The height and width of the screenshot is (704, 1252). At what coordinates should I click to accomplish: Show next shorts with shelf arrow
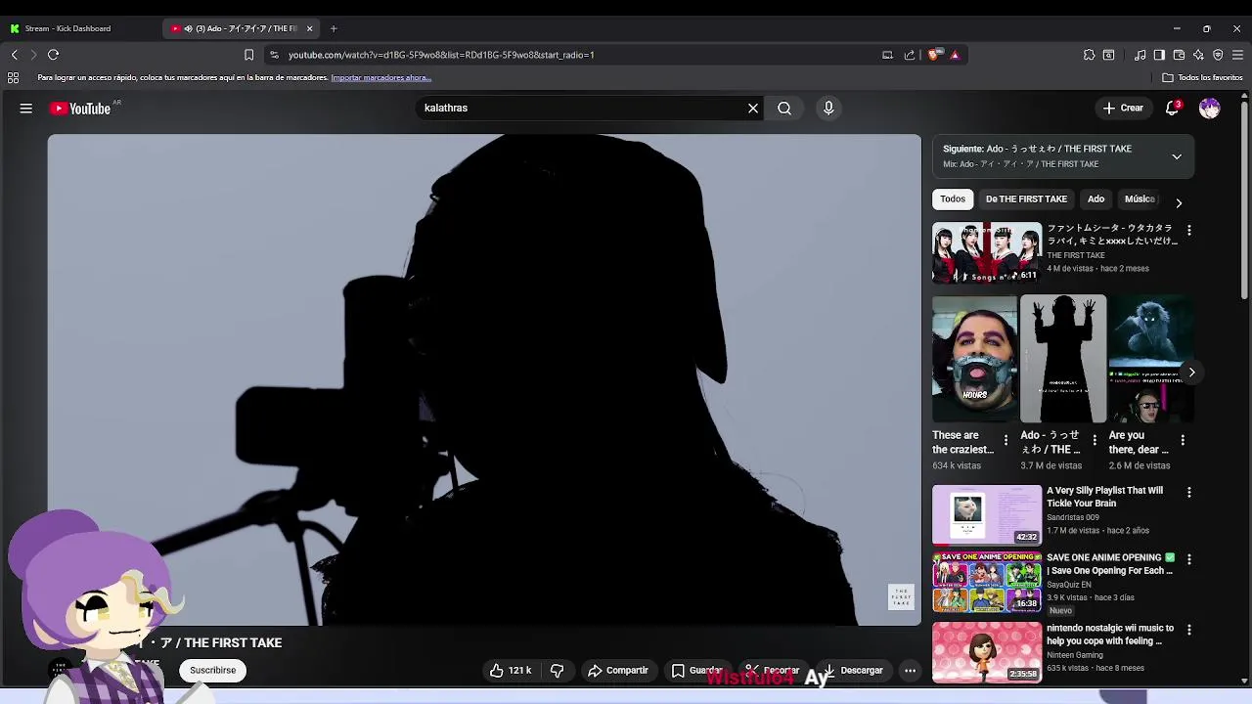click(x=1191, y=373)
